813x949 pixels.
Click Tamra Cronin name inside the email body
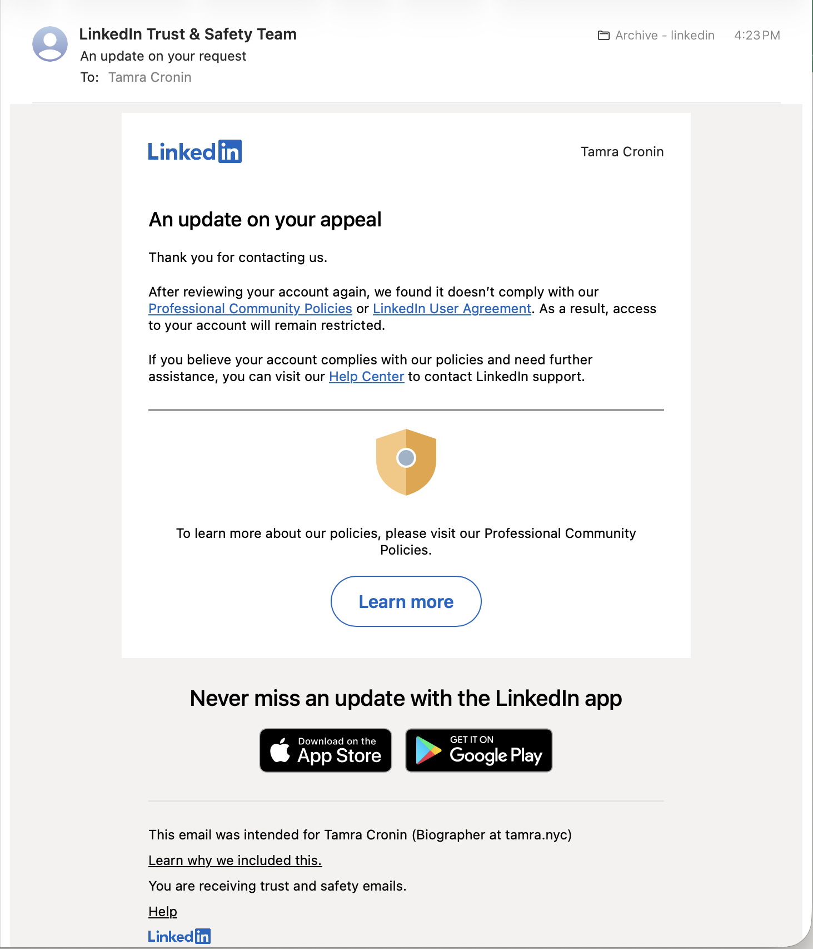pos(622,151)
